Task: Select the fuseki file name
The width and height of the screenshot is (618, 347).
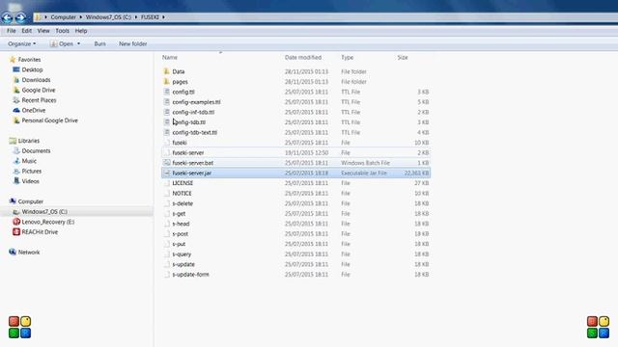Action: click(x=180, y=143)
